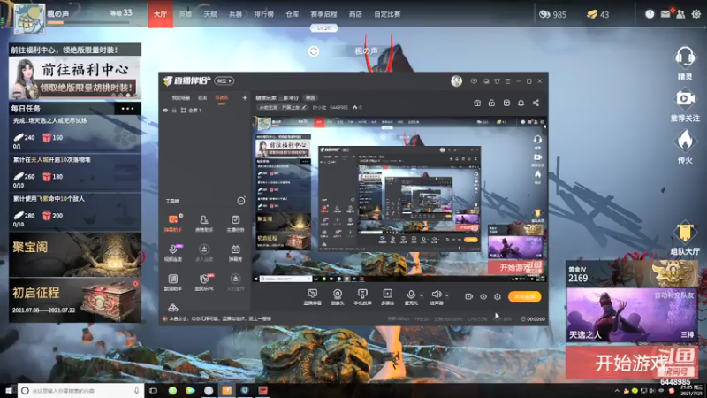Click the triple-circle icon below the toolbox

[x=173, y=308]
